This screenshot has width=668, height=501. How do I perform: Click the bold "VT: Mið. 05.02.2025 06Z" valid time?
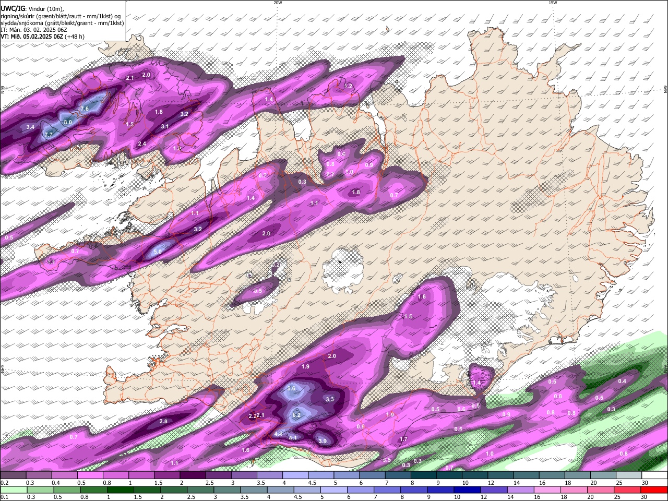point(32,37)
